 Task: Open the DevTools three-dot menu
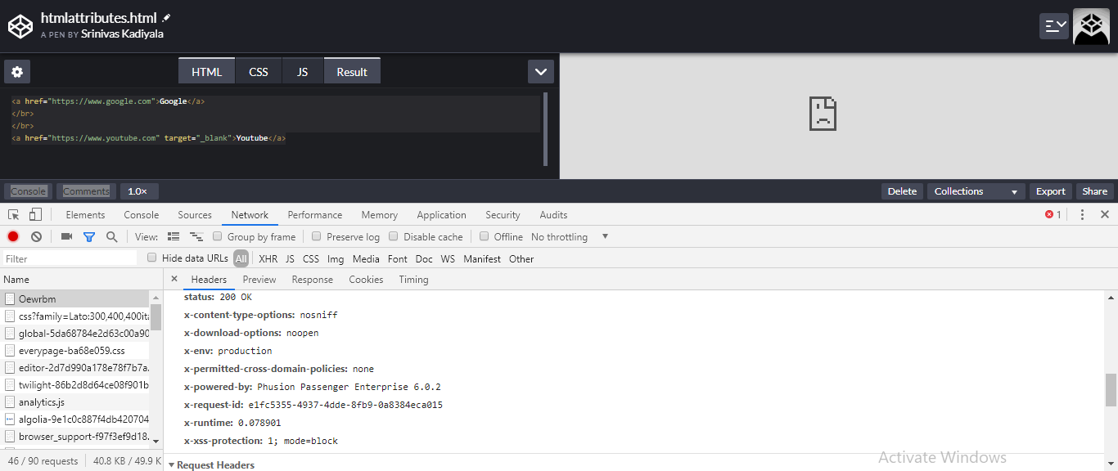[x=1082, y=213]
